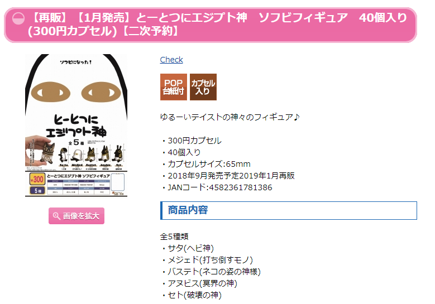This screenshot has height=304, width=435.
Task: Click the product title in the pink header
Action: pyautogui.click(x=218, y=25)
